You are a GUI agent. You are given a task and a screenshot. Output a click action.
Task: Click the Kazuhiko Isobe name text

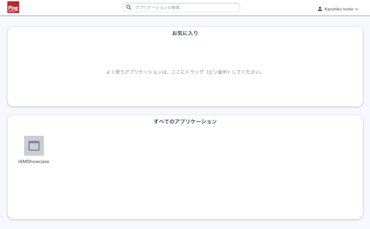(339, 9)
